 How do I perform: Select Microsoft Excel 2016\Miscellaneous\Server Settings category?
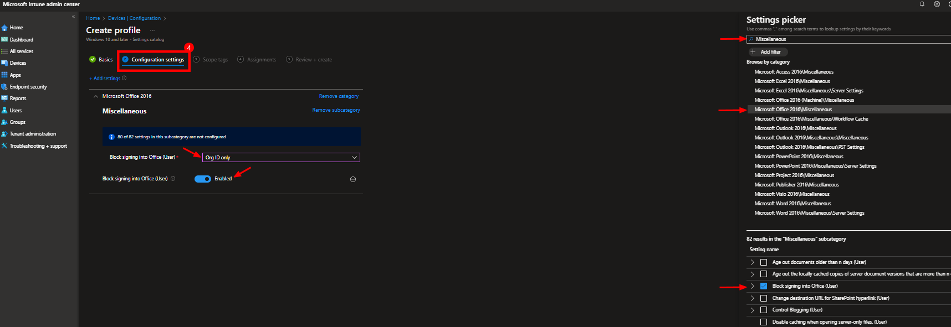click(x=809, y=91)
